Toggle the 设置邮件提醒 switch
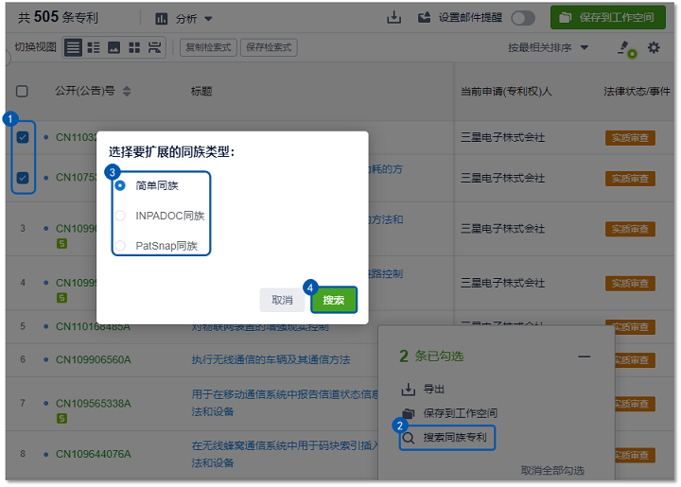681x487 pixels. [x=522, y=18]
